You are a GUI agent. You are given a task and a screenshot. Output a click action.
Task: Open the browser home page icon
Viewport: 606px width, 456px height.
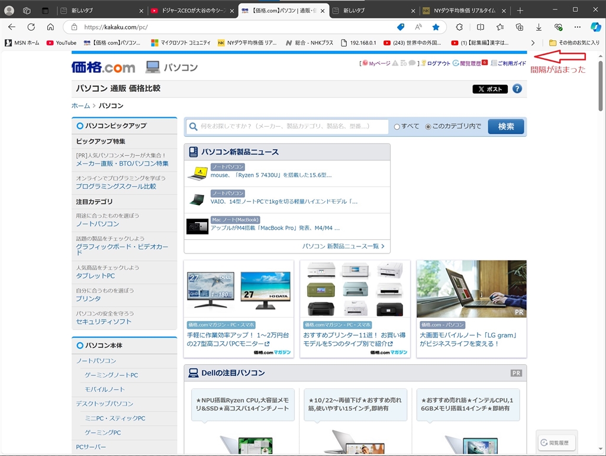pos(50,27)
